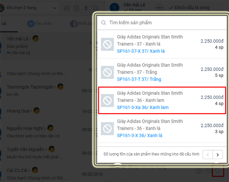Click page avatar beside Nguyễn Hoài Nghi
The width and height of the screenshot is (229, 182).
pyautogui.click(x=50, y=128)
